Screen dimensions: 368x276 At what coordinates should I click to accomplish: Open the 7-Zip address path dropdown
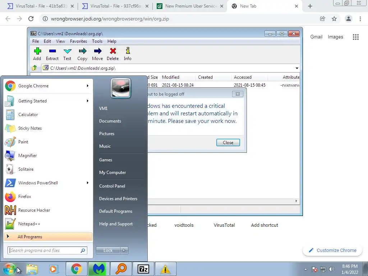click(297, 68)
